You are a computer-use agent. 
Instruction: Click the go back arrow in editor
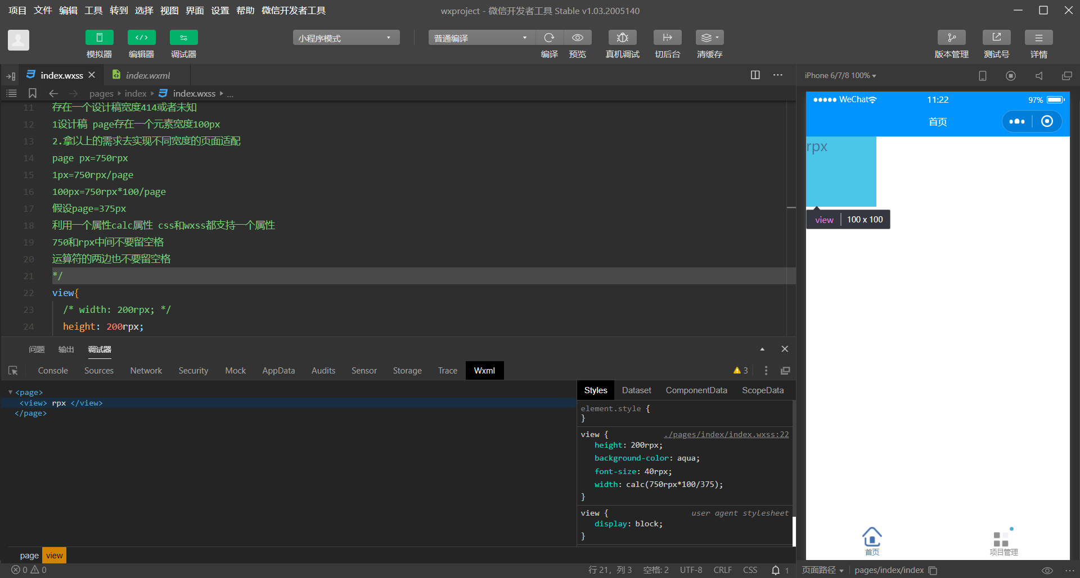tap(53, 93)
